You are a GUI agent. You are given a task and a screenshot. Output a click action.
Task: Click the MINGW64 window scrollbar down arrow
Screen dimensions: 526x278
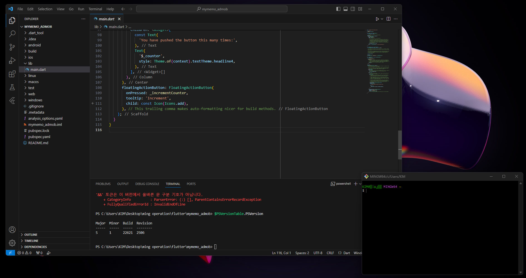point(520,272)
